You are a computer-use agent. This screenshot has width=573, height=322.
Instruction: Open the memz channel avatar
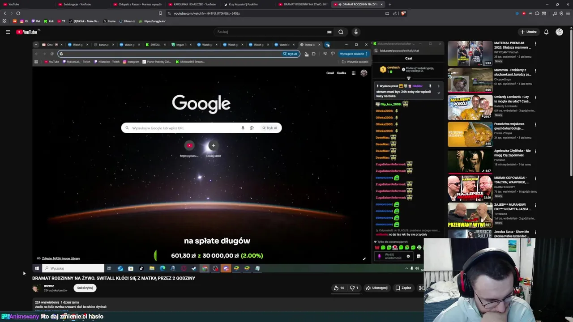[36, 288]
